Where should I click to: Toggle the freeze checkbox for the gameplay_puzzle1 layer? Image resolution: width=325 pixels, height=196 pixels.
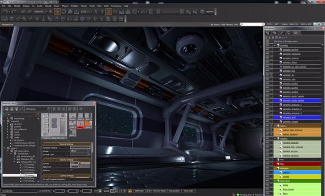point(271,84)
